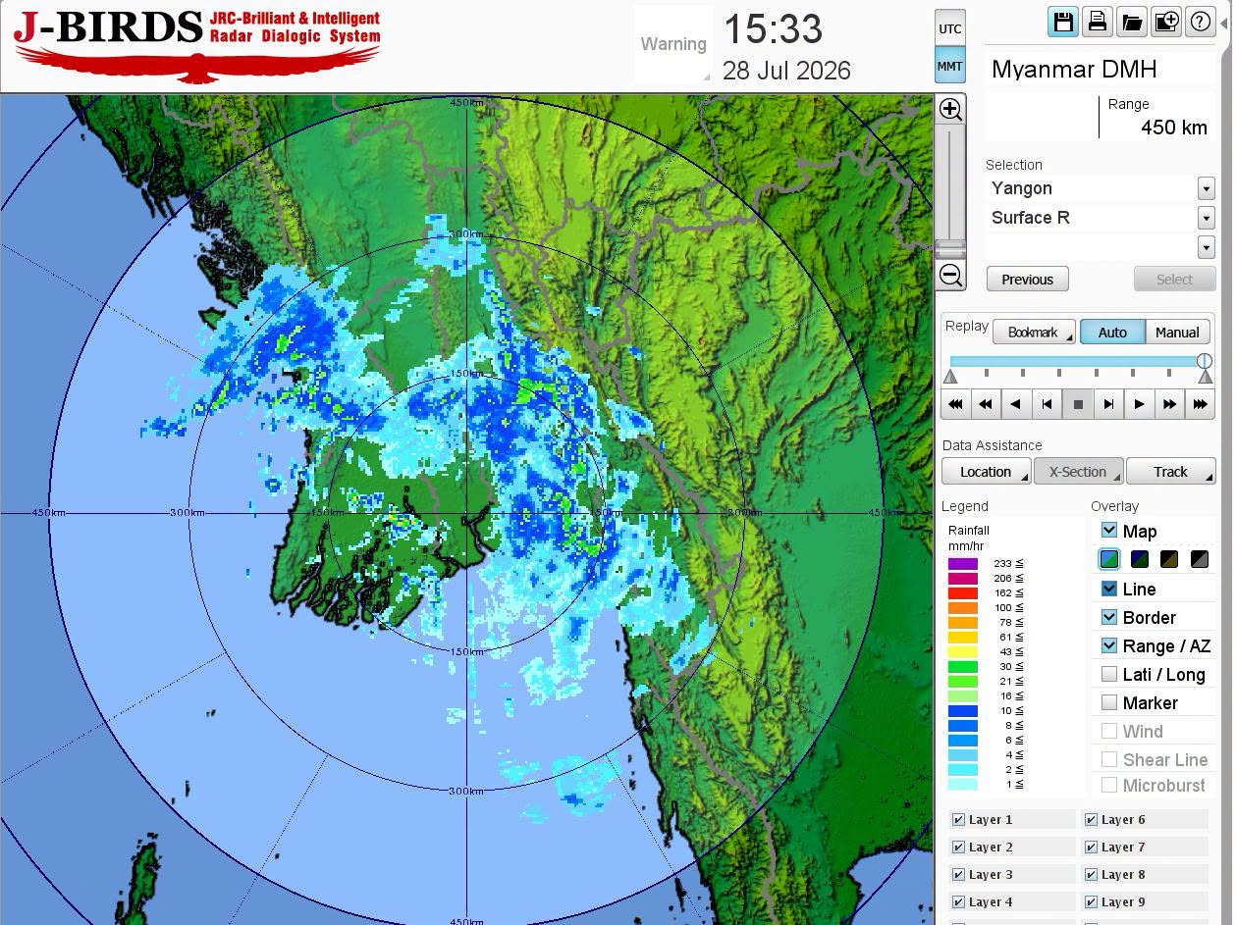The width and height of the screenshot is (1236, 925).
Task: Click the replay start triangle marker
Action: (x=950, y=378)
